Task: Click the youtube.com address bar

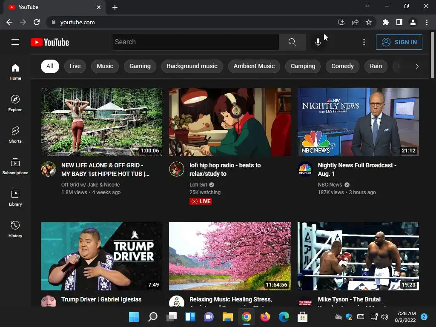Action: point(192,22)
